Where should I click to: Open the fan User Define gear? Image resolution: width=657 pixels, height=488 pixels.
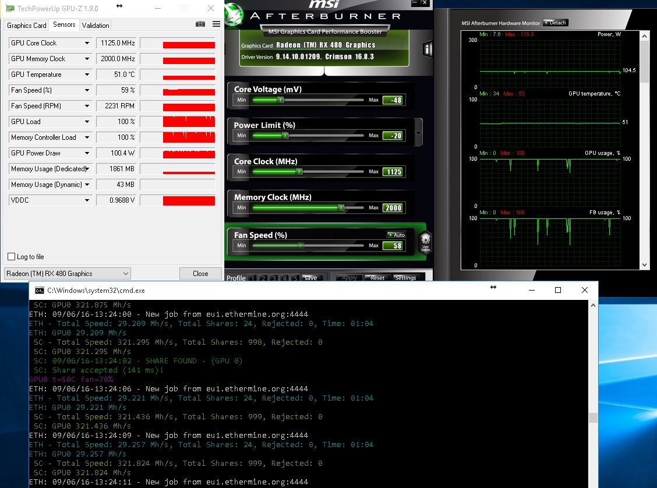click(425, 242)
